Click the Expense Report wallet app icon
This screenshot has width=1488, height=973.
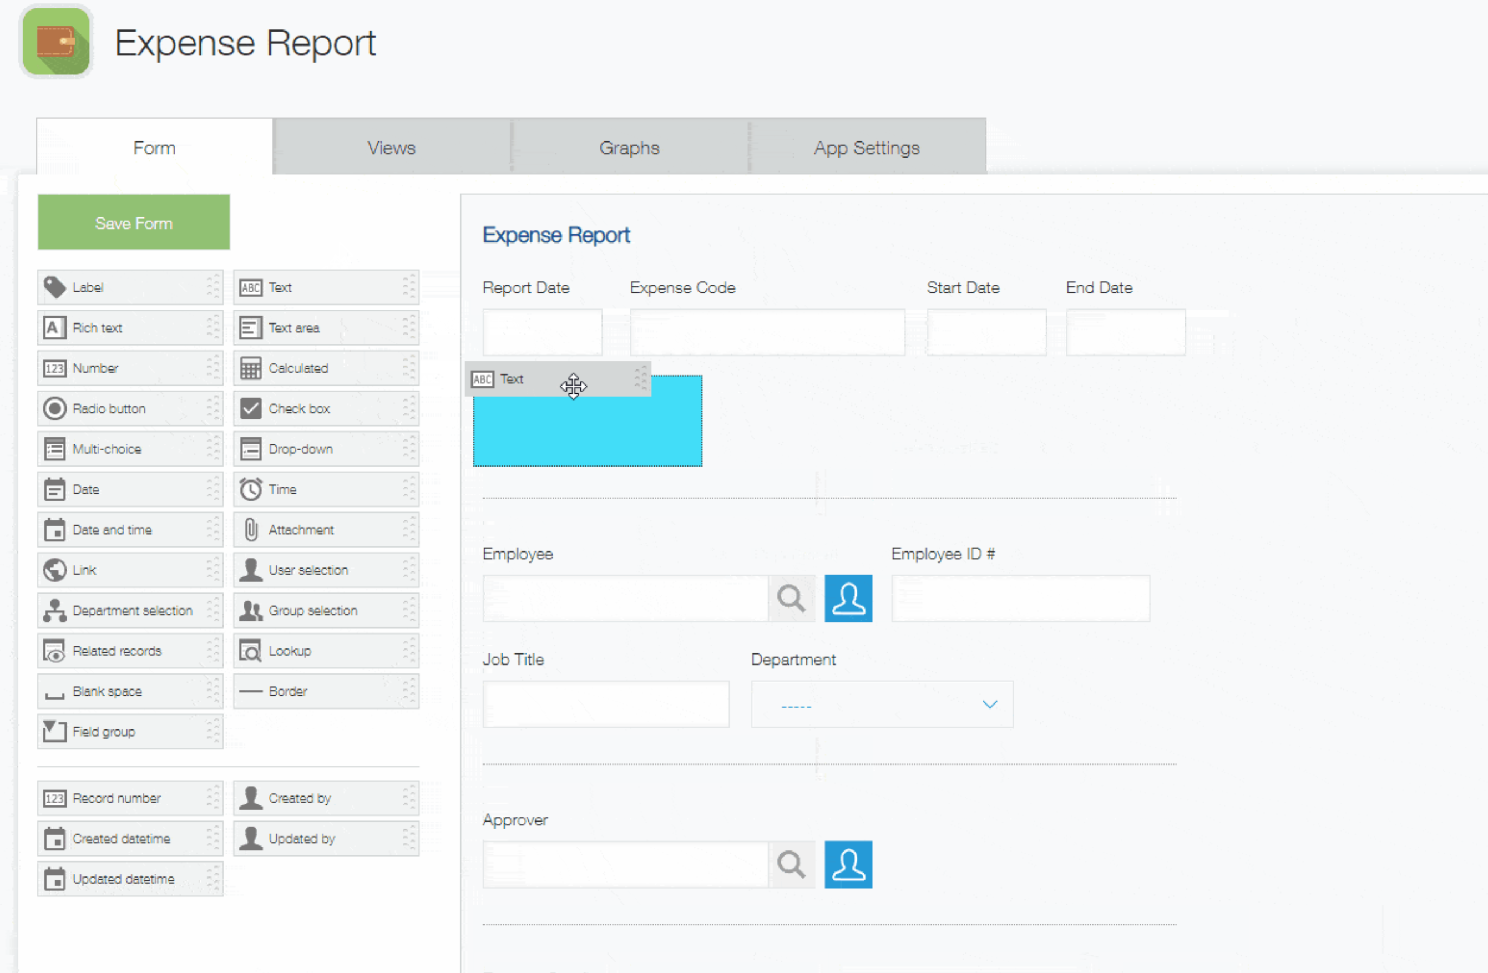pos(56,42)
